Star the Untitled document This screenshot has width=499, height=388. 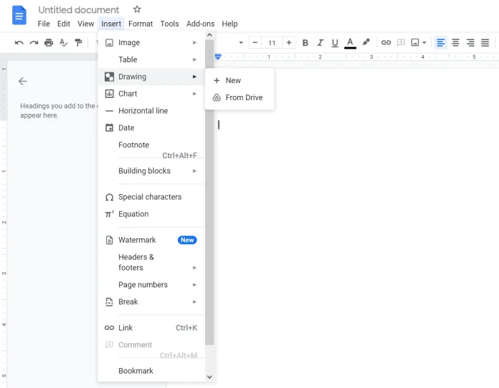pos(137,9)
